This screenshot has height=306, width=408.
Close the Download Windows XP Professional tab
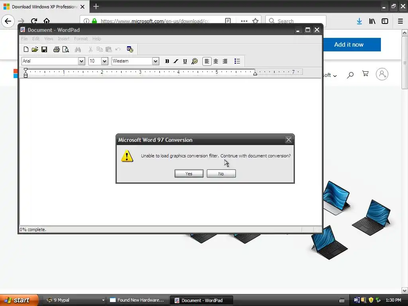point(82,7)
